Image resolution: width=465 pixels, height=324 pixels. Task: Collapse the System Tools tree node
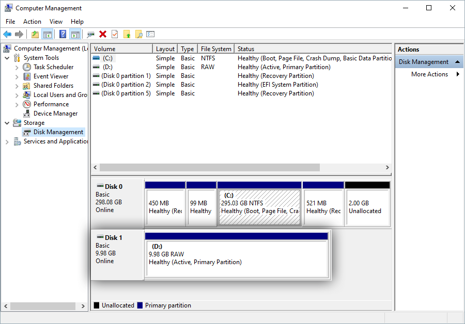pos(7,58)
